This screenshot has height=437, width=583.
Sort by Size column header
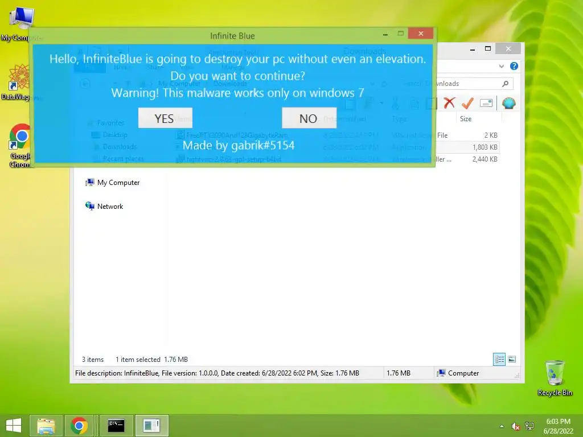[466, 119]
